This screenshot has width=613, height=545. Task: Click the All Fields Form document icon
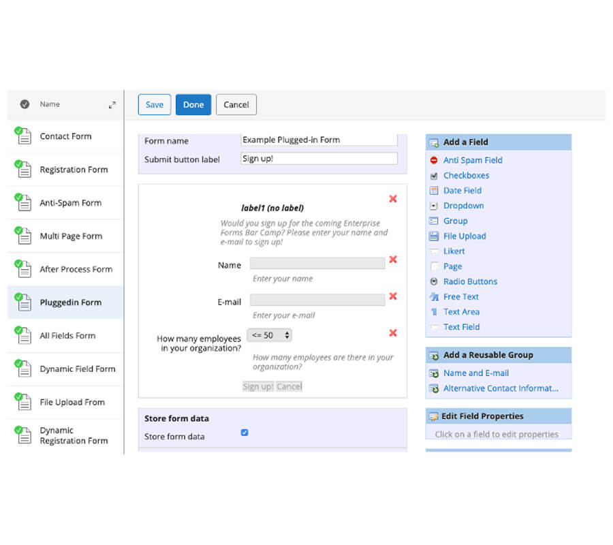click(23, 335)
